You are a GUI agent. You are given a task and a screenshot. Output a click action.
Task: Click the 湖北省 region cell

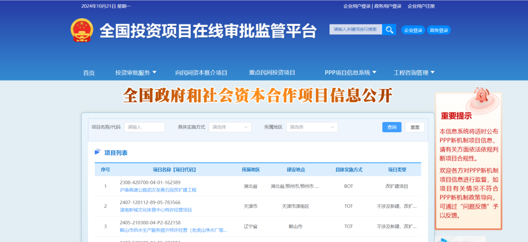click(250, 186)
